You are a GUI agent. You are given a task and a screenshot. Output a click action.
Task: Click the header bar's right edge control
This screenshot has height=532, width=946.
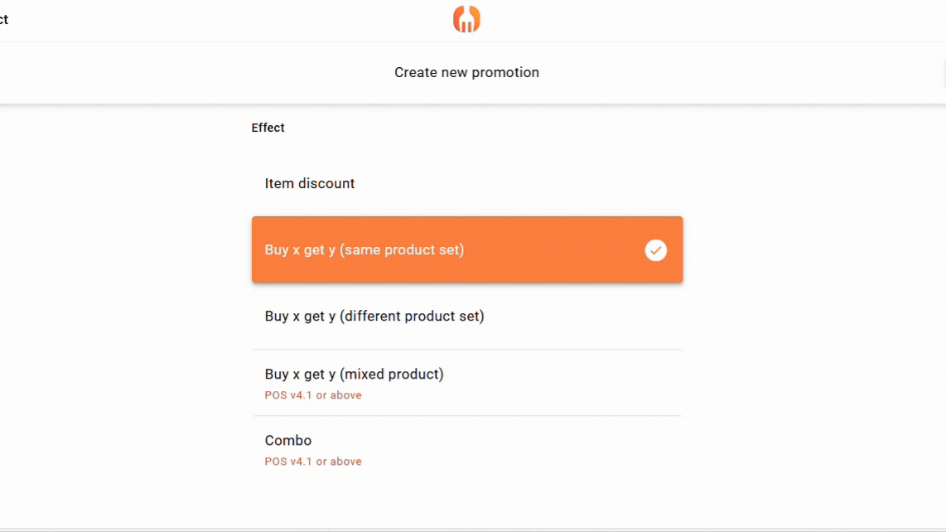[944, 73]
